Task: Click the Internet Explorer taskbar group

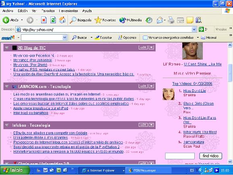Action: point(102,171)
